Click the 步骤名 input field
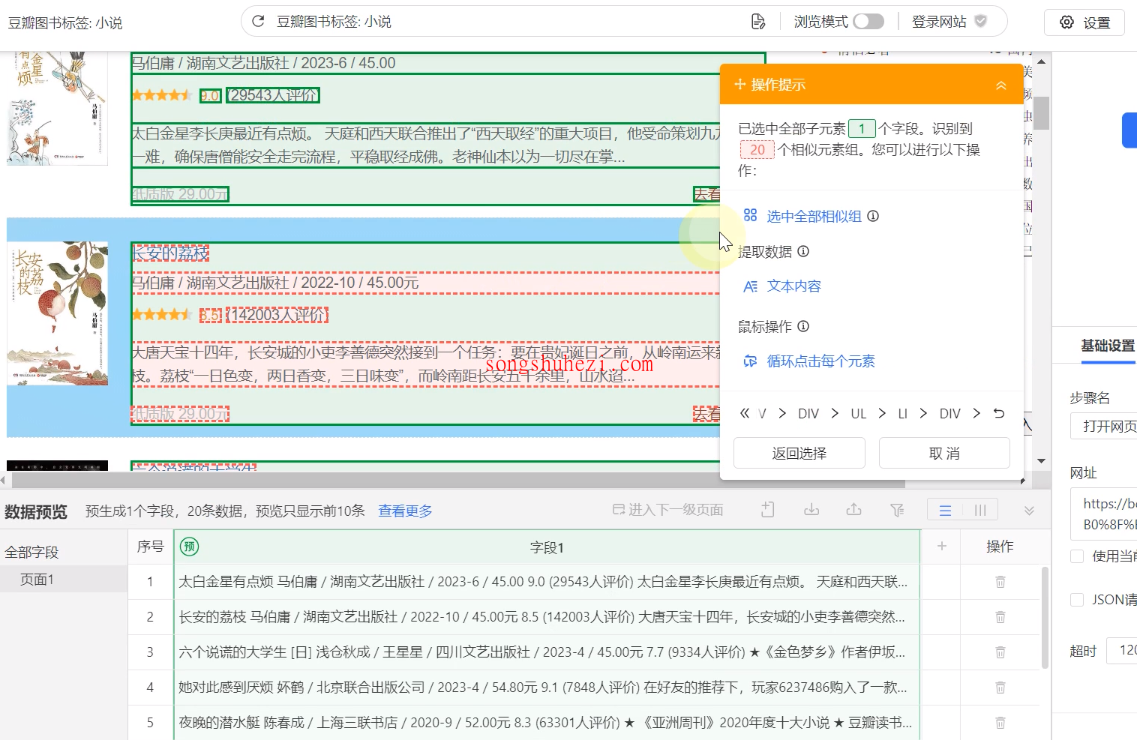Viewport: 1137px width, 740px height. coord(1103,426)
